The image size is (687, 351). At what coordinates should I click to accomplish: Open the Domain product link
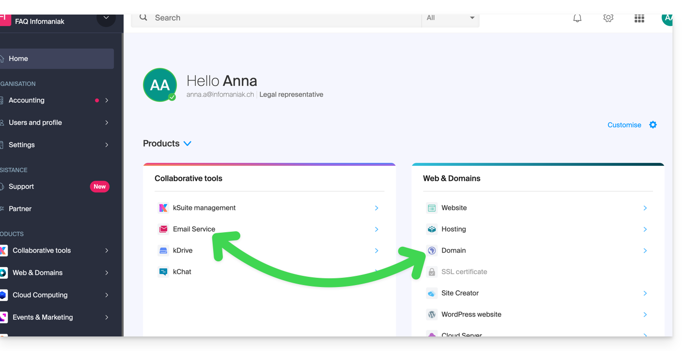453,251
